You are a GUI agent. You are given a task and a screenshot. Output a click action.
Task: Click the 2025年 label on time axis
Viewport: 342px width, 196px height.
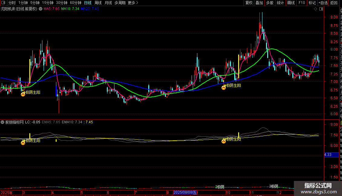(7, 192)
